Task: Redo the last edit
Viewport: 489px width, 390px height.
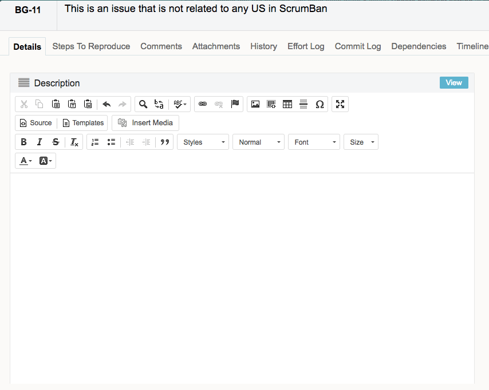Action: pyautogui.click(x=123, y=104)
